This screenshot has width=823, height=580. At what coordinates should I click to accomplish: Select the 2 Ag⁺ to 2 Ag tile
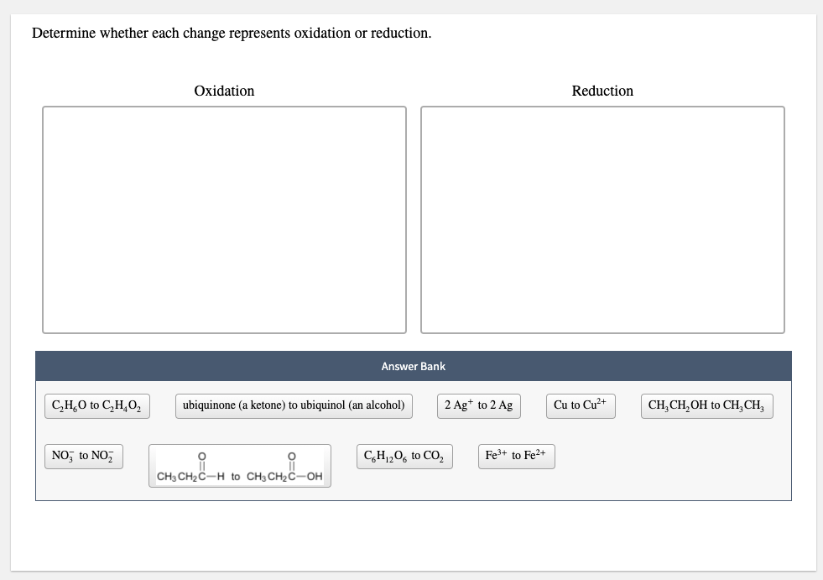pos(479,405)
